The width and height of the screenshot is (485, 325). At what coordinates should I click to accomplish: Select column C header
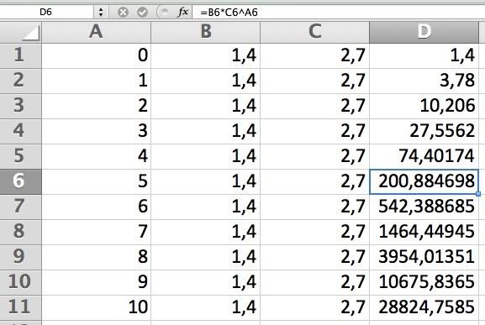314,32
